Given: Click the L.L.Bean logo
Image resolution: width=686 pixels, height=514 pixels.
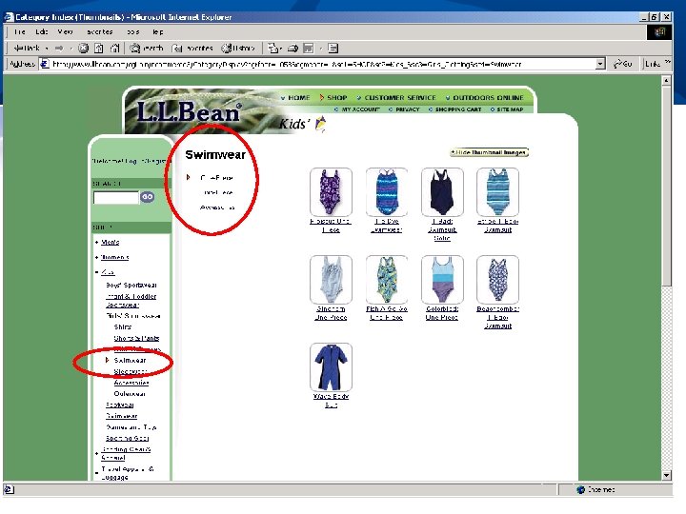Looking at the screenshot, I should (x=189, y=112).
